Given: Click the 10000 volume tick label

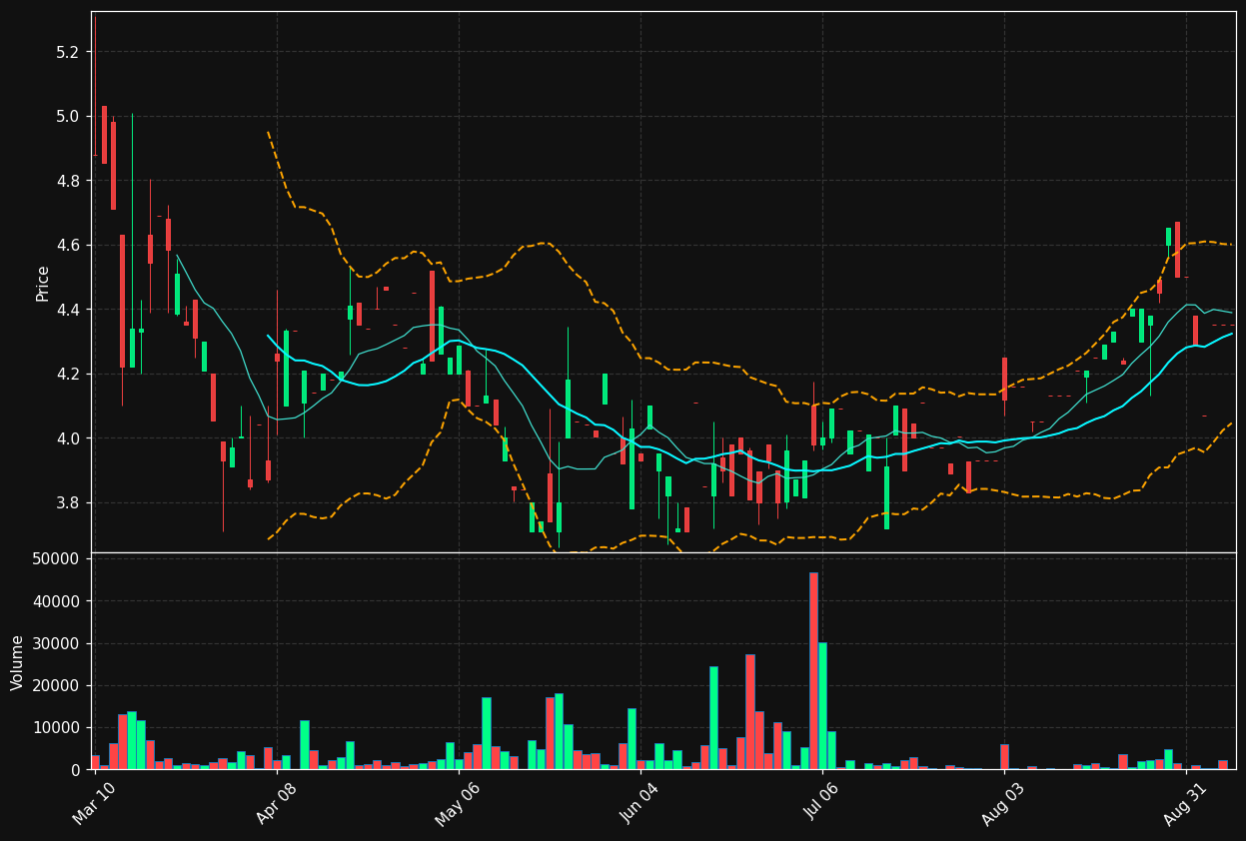Looking at the screenshot, I should point(56,727).
